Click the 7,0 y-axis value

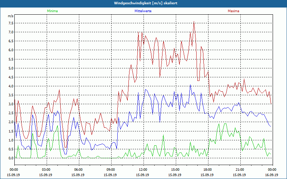click(x=11, y=32)
